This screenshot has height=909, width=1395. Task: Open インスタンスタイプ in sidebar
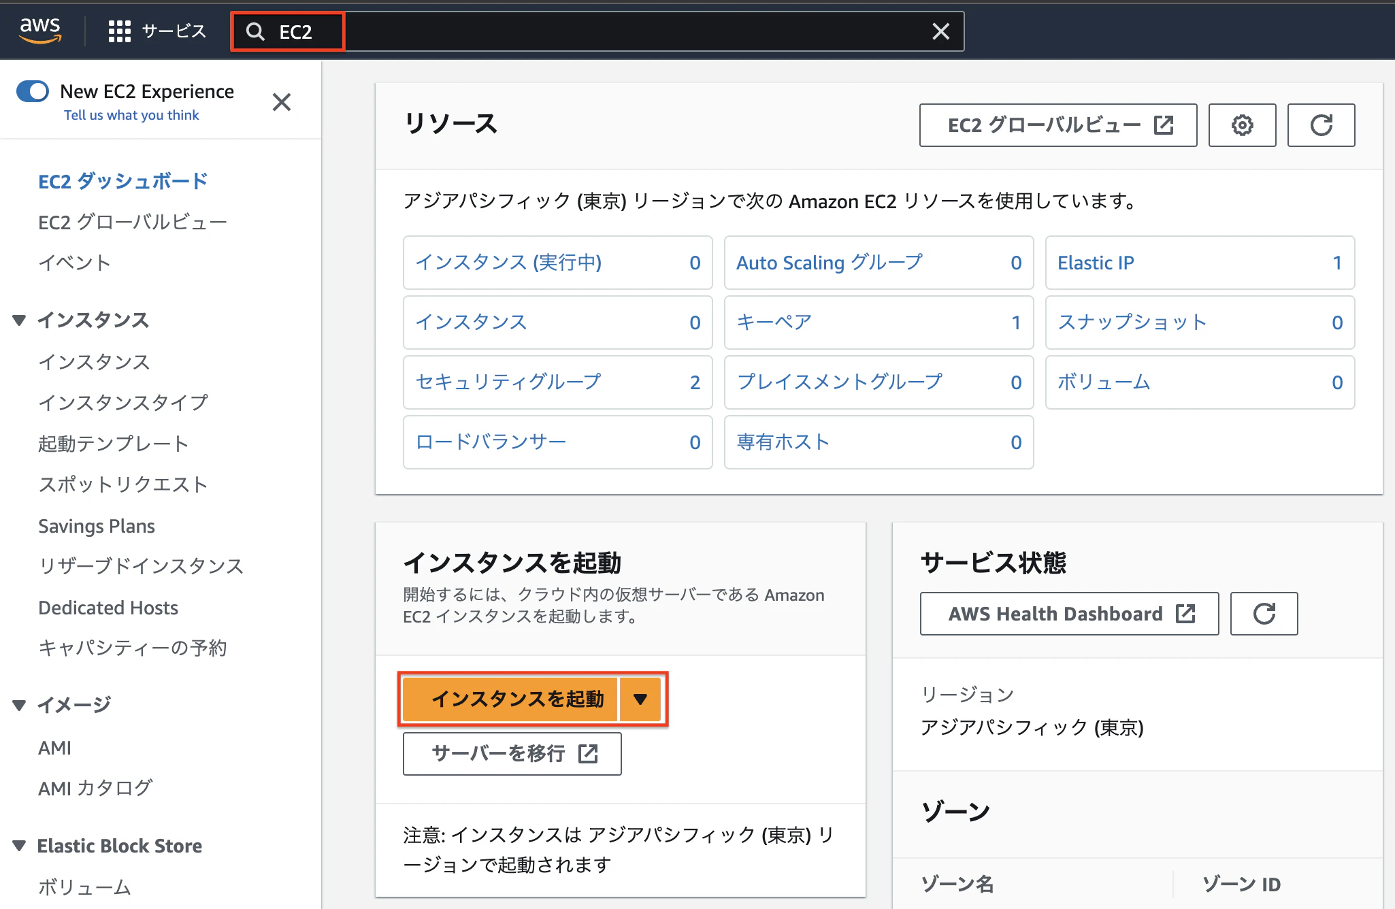[123, 403]
